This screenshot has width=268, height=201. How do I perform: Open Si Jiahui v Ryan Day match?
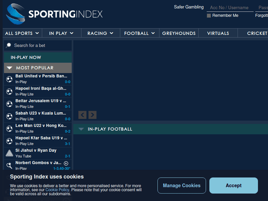[x=38, y=154]
